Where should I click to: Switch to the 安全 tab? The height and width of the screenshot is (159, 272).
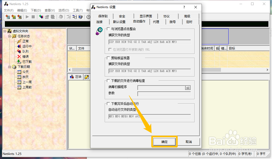[x=122, y=16]
